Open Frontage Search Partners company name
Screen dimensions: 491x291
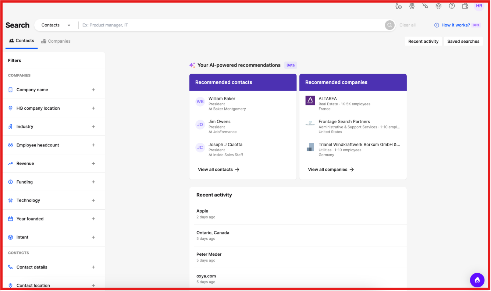344,121
